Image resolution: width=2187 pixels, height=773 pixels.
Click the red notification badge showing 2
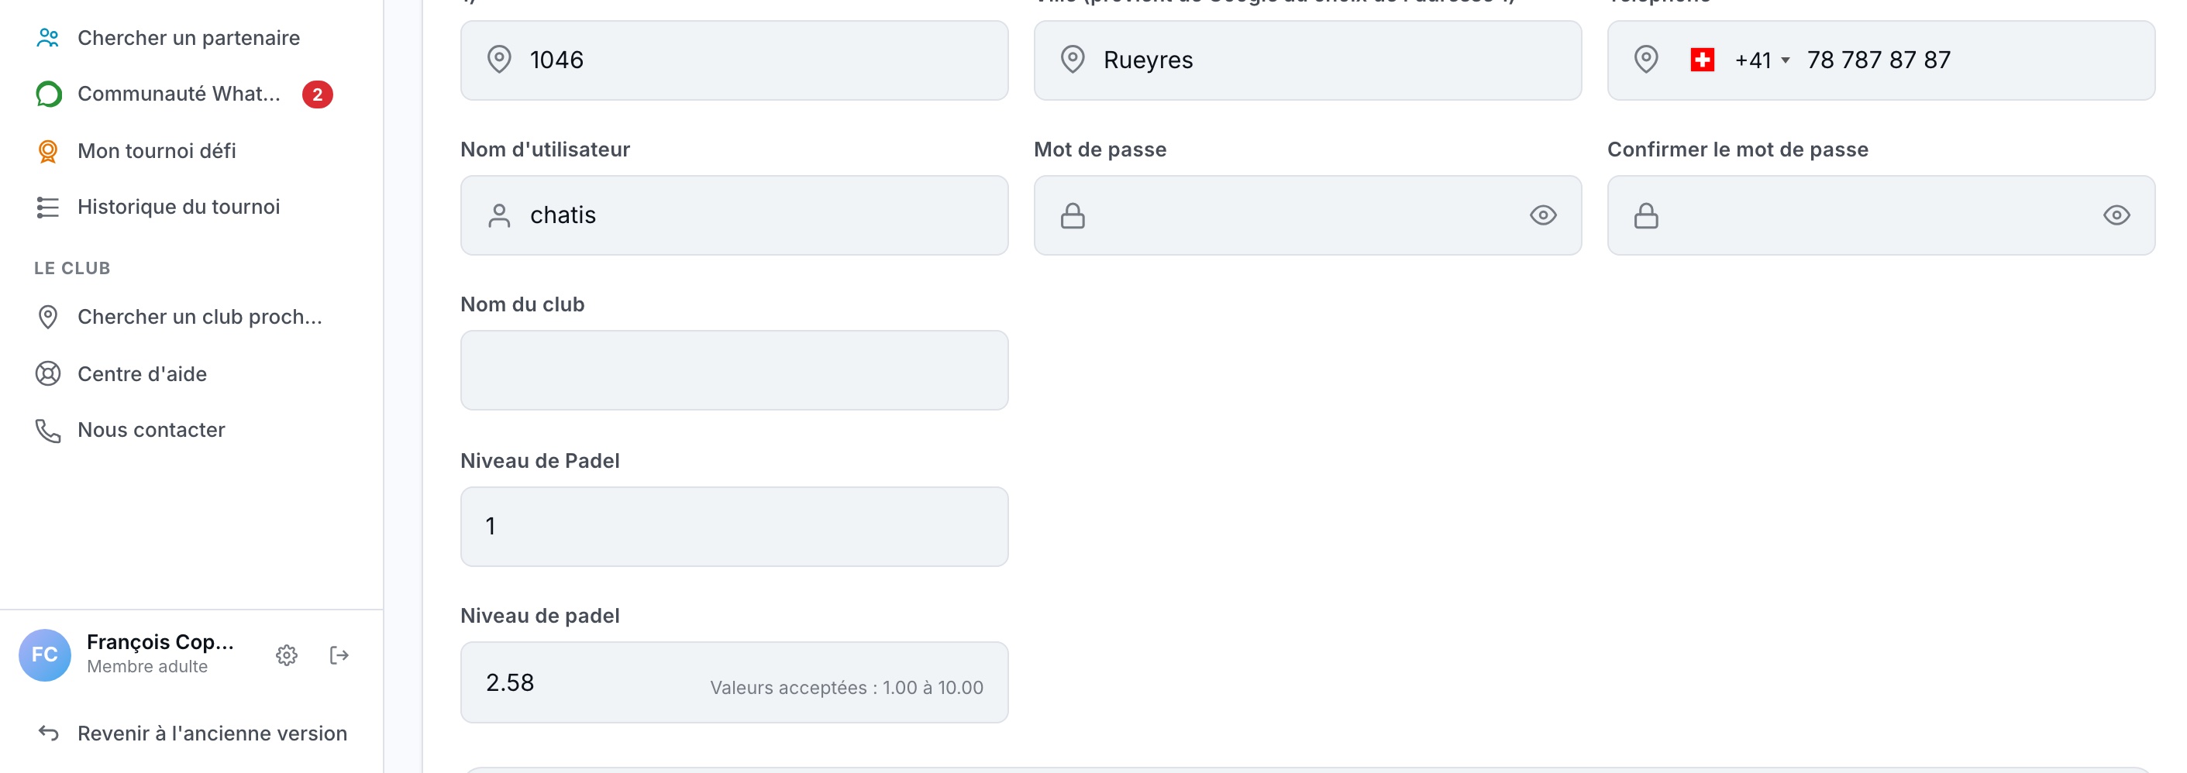[318, 94]
